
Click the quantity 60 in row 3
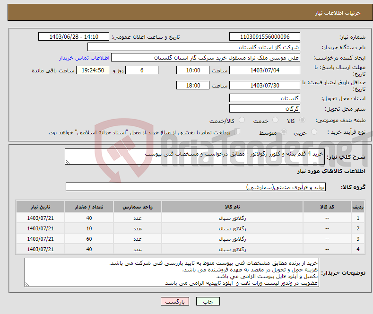tap(89, 239)
